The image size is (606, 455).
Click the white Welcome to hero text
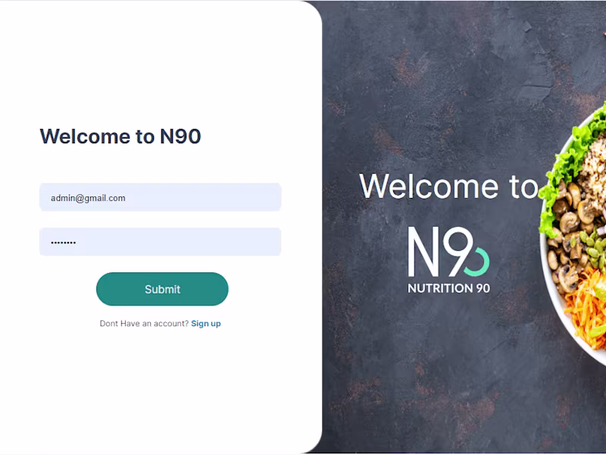click(x=448, y=186)
